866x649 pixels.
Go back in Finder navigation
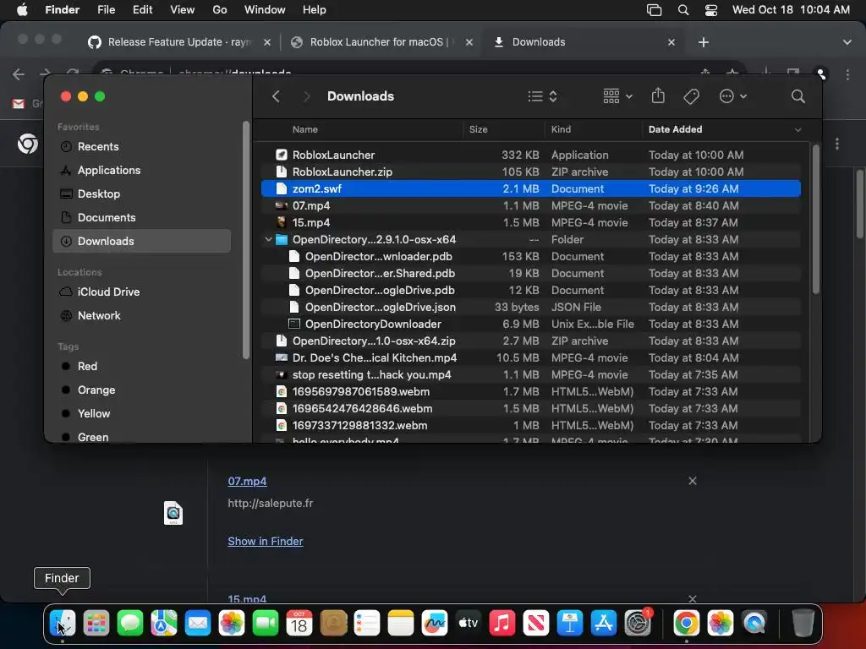(277, 96)
